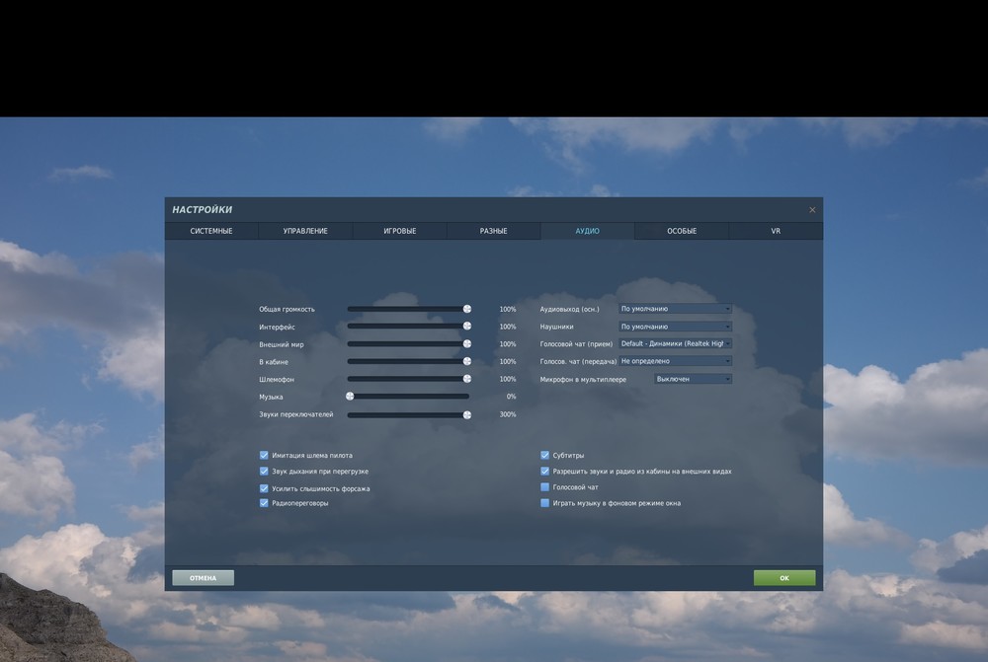Click the Интерфейс volume slider handle
The height and width of the screenshot is (662, 988).
click(x=467, y=326)
